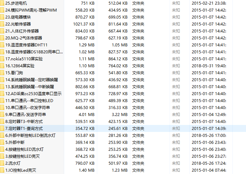
Task: Click folder icon of 11.串口通讯--串口控制LED
Action: (x=2, y=100)
